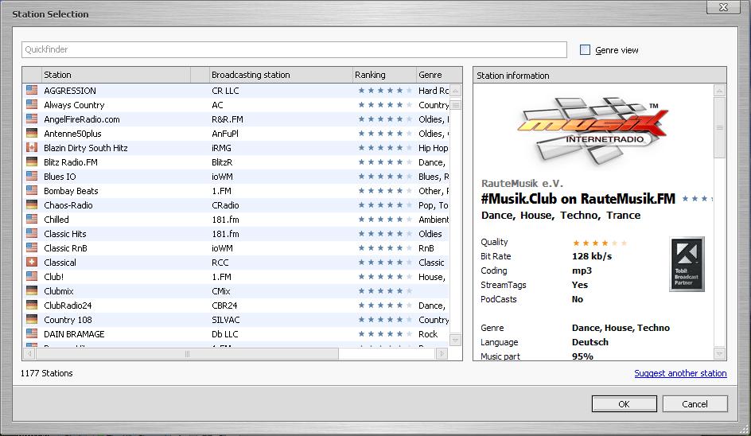Click station list horizontal scroll left arrow
Image resolution: width=751 pixels, height=436 pixels.
[29, 353]
